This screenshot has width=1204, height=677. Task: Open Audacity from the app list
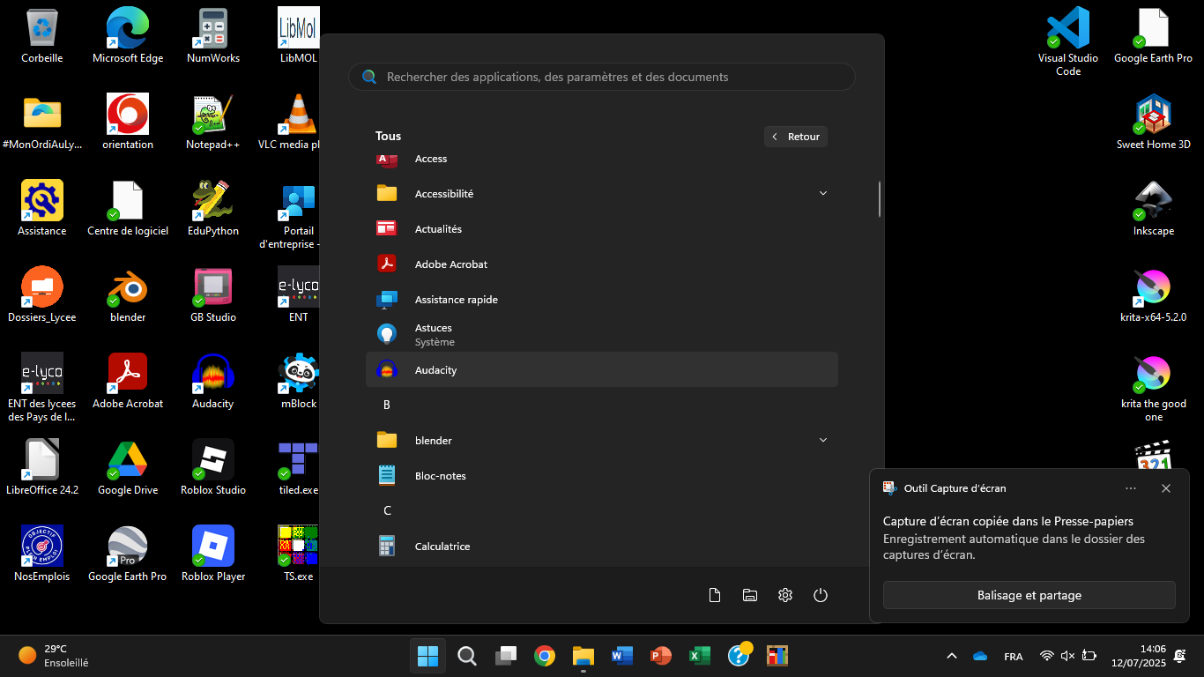click(435, 370)
